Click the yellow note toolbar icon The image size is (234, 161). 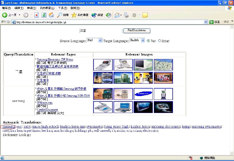tap(145, 15)
